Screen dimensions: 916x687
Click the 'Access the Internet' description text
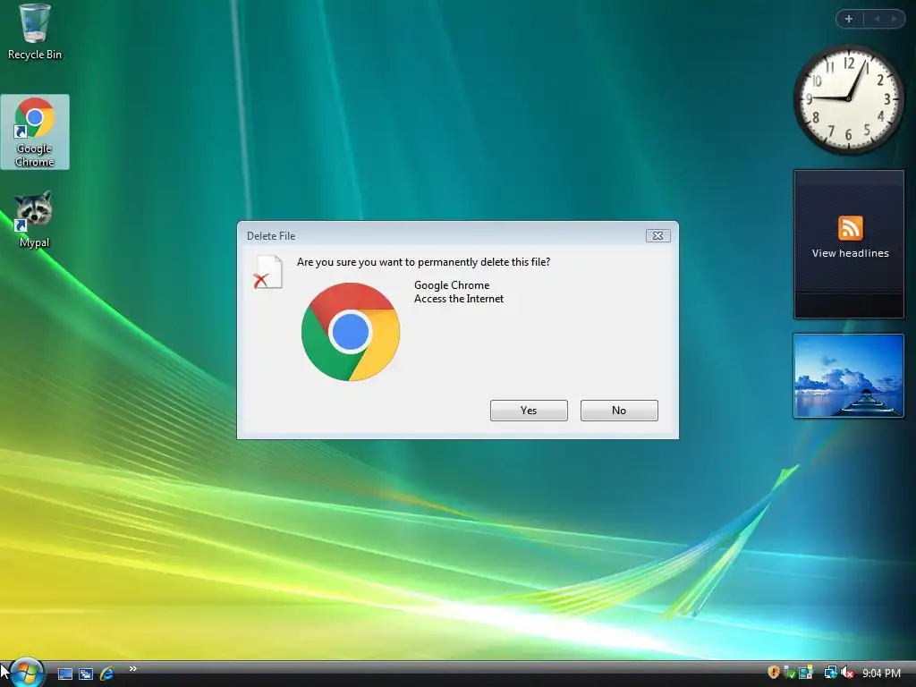point(459,299)
